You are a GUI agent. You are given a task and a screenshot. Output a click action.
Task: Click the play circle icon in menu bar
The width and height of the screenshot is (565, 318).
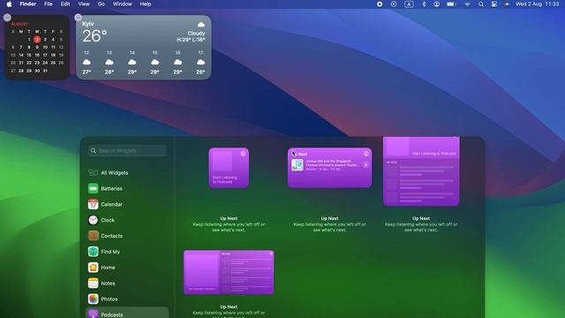tap(394, 4)
